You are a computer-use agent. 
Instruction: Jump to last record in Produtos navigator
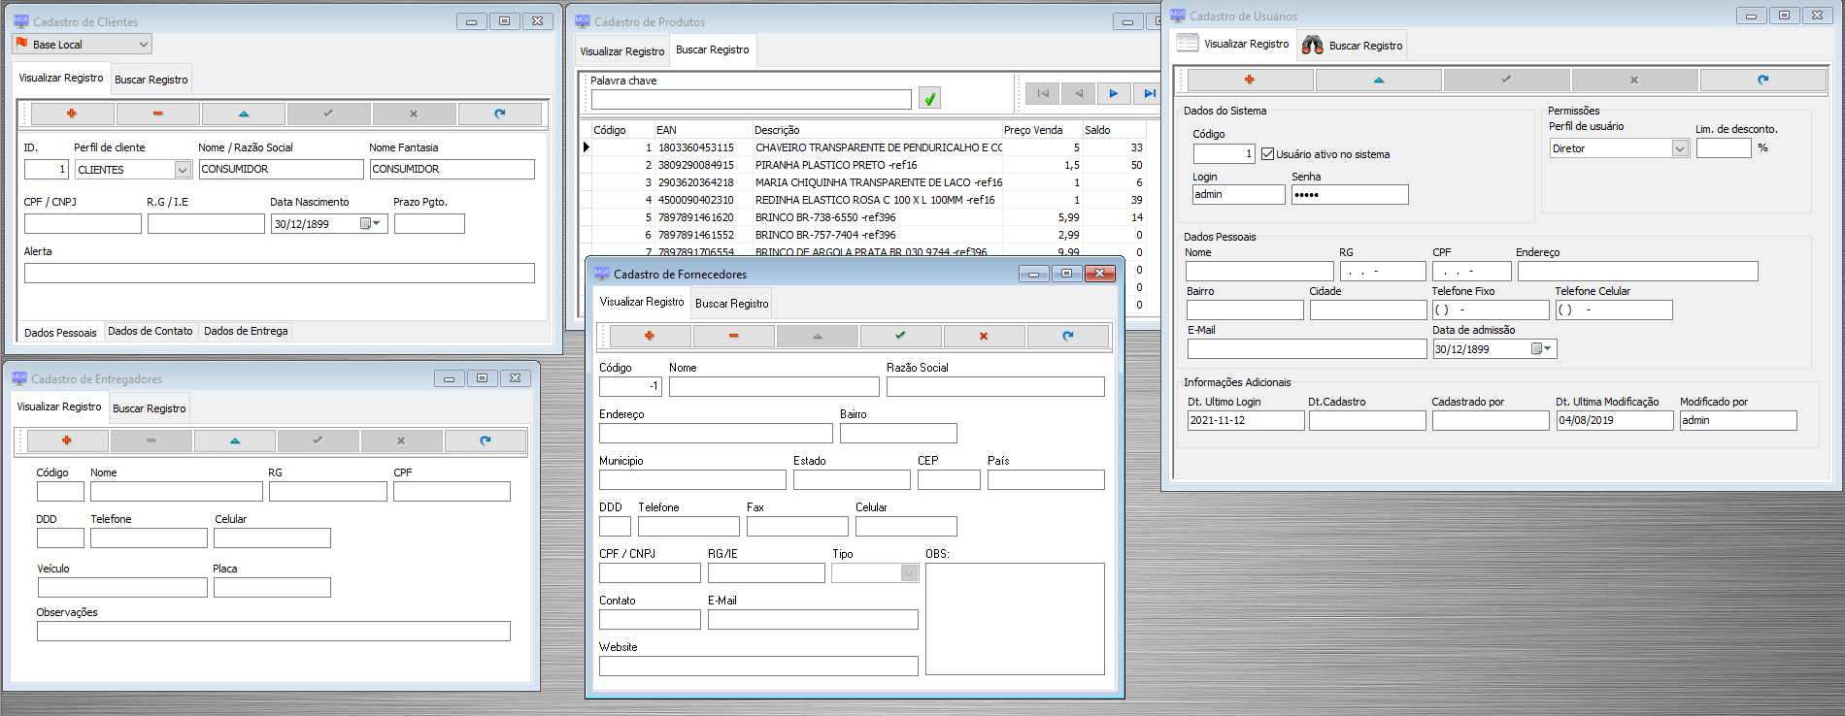tap(1149, 94)
